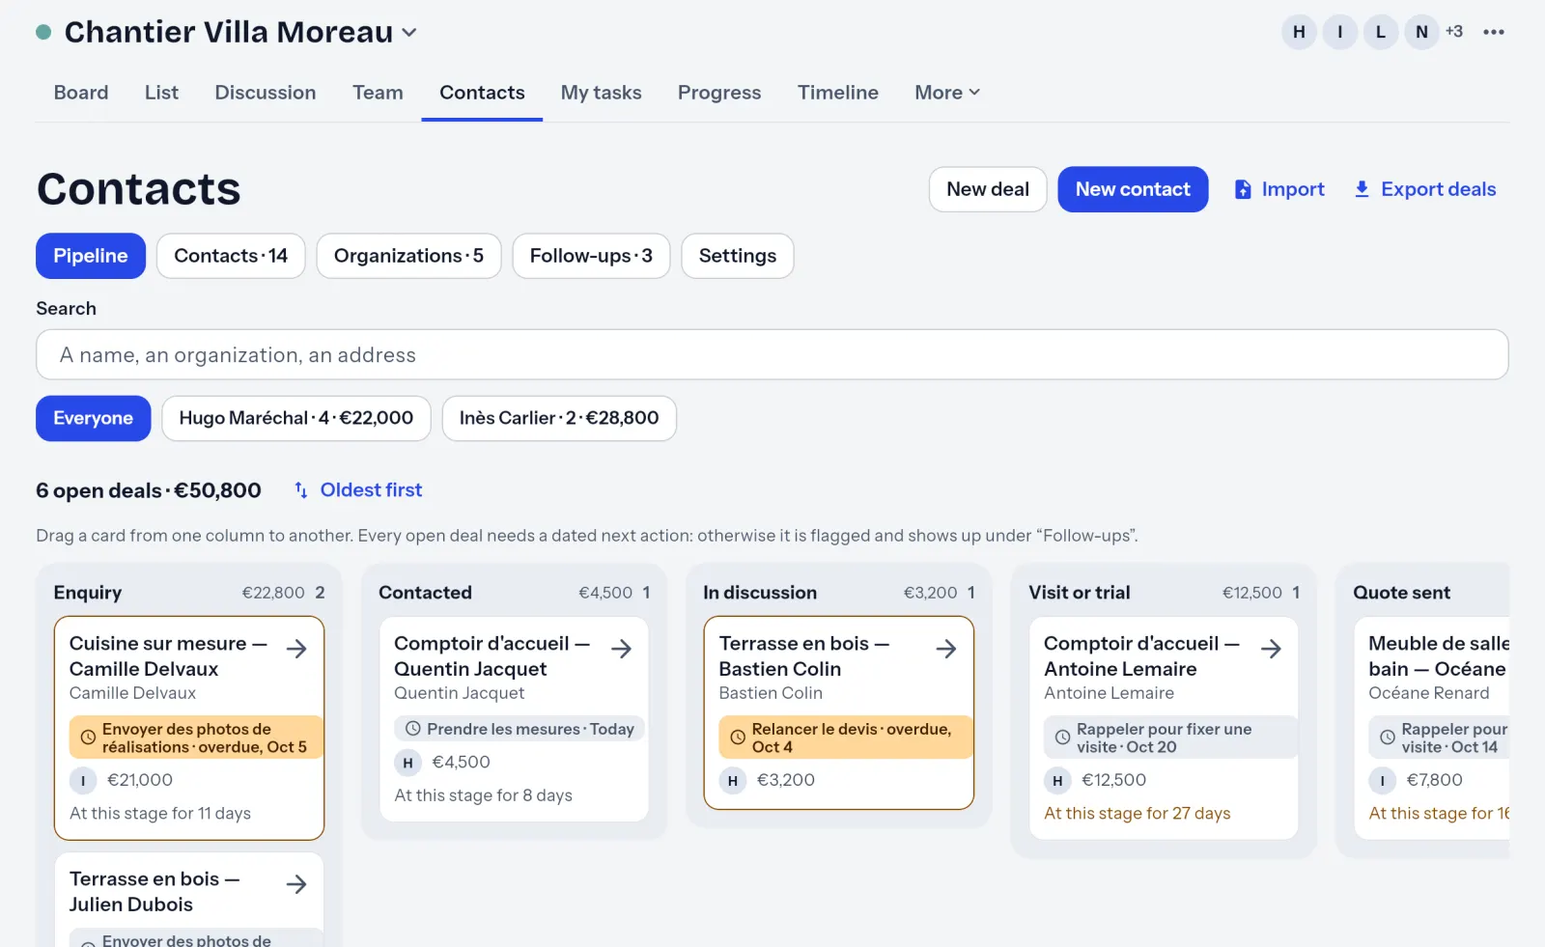The height and width of the screenshot is (947, 1545).
Task: Open the Timeline tab
Action: pos(838,93)
